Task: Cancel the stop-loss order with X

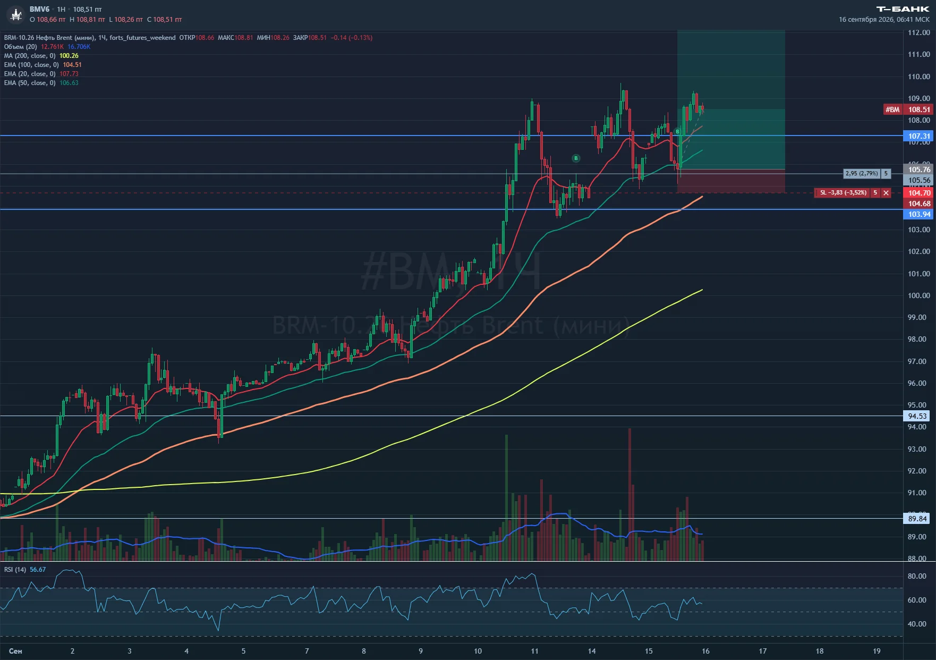Action: point(886,193)
